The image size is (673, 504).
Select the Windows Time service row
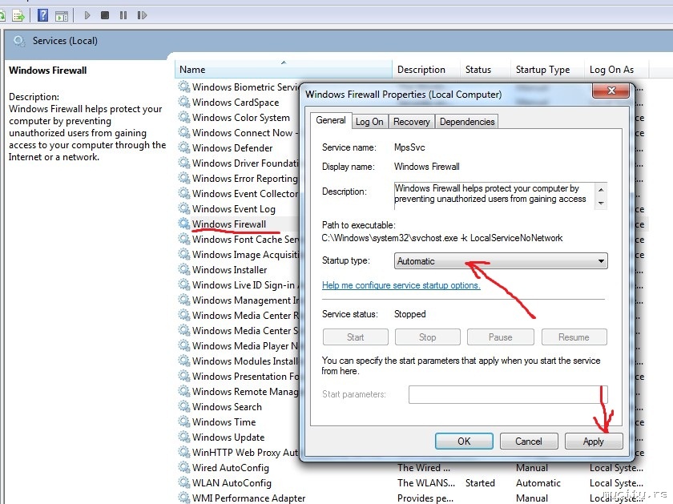click(x=224, y=422)
